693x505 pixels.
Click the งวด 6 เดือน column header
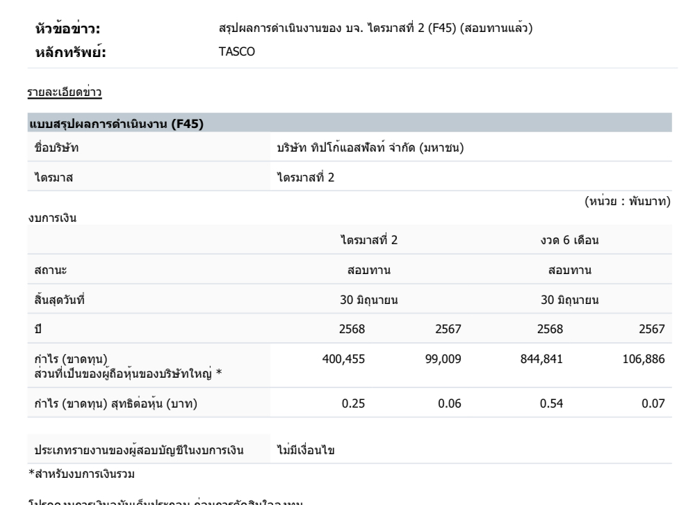(574, 240)
